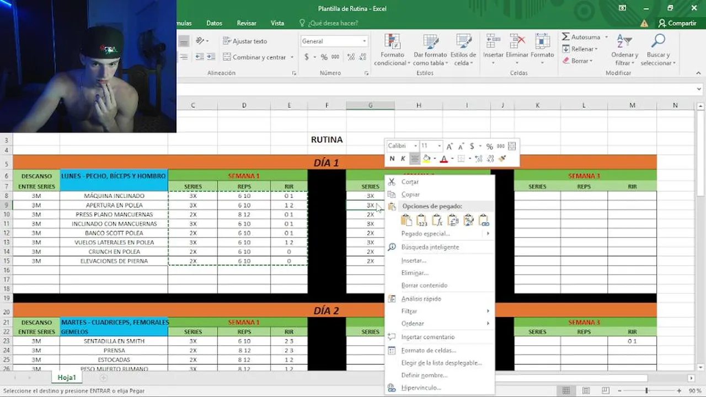Click the format painter brush in mini toolbar

(x=502, y=159)
